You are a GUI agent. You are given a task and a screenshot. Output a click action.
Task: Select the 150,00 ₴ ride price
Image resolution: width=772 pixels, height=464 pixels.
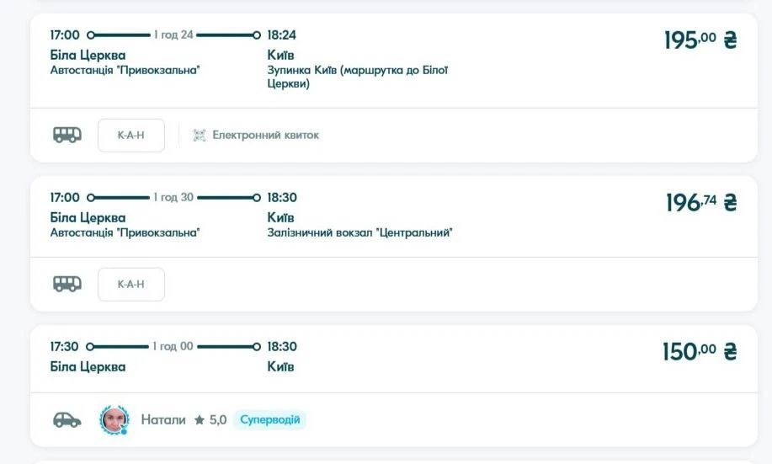[x=700, y=352]
